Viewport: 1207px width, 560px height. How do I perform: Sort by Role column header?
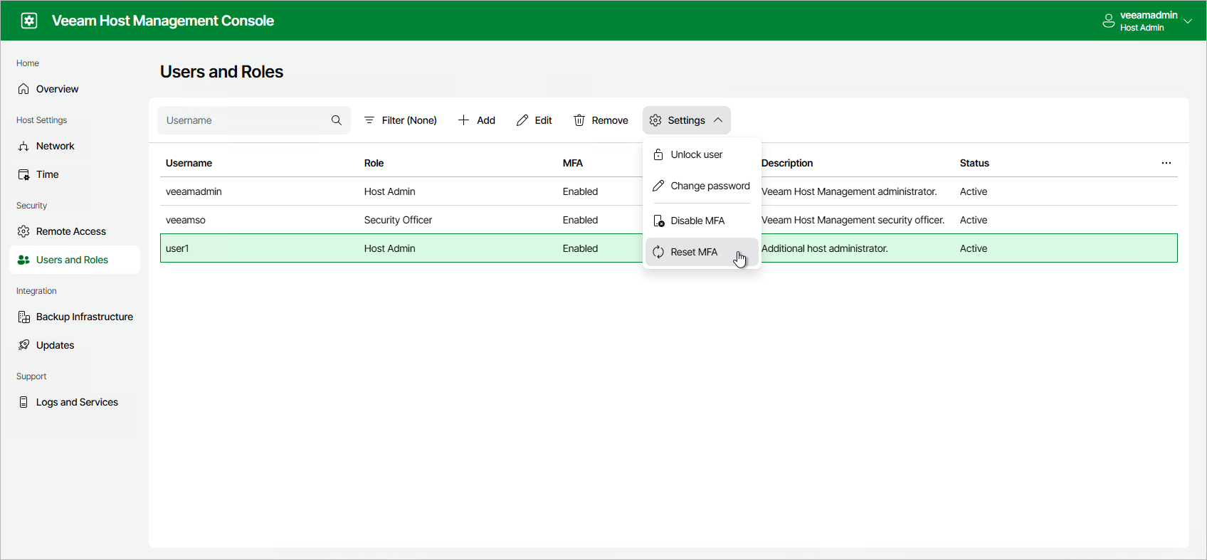374,163
